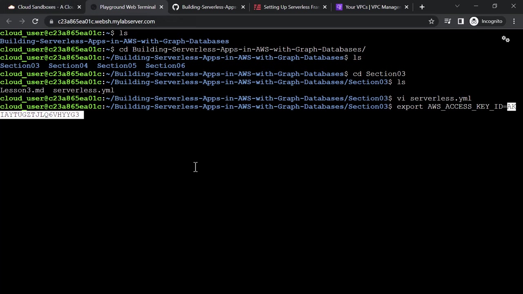The width and height of the screenshot is (523, 294).
Task: View site information lock icon
Action: click(x=51, y=21)
